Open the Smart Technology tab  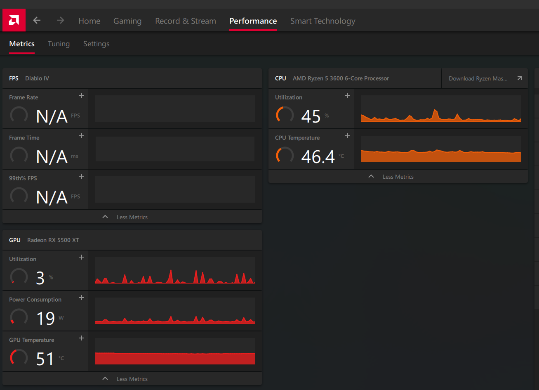pyautogui.click(x=322, y=21)
